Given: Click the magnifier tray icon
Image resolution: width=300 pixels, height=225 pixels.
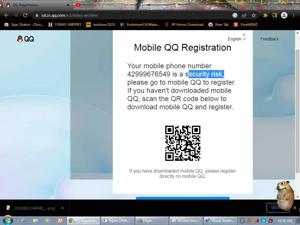Looking at the screenshot, I should tap(249, 221).
